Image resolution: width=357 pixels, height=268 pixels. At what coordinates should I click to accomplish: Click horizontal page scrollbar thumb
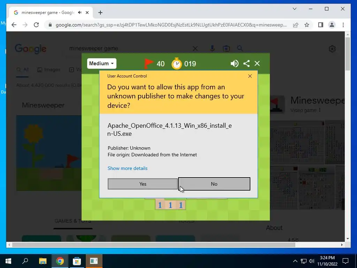154,245
